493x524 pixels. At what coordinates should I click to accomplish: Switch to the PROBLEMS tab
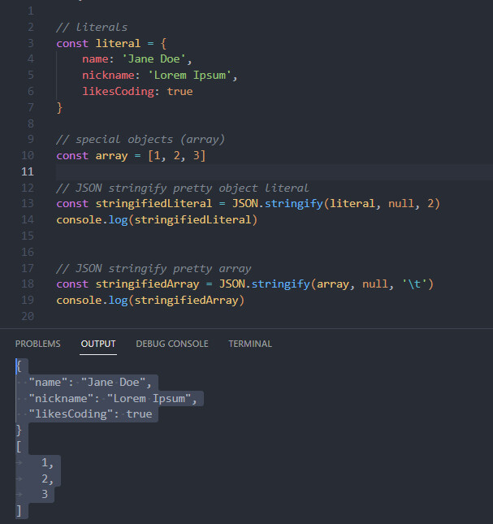(x=37, y=344)
